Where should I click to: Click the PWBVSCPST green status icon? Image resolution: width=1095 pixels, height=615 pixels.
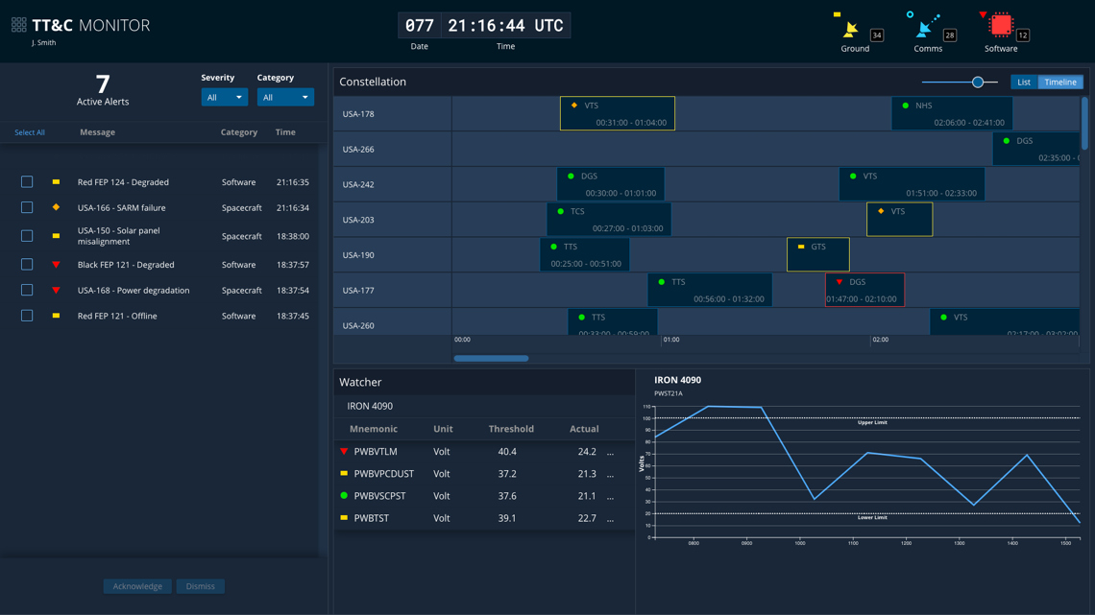[344, 496]
